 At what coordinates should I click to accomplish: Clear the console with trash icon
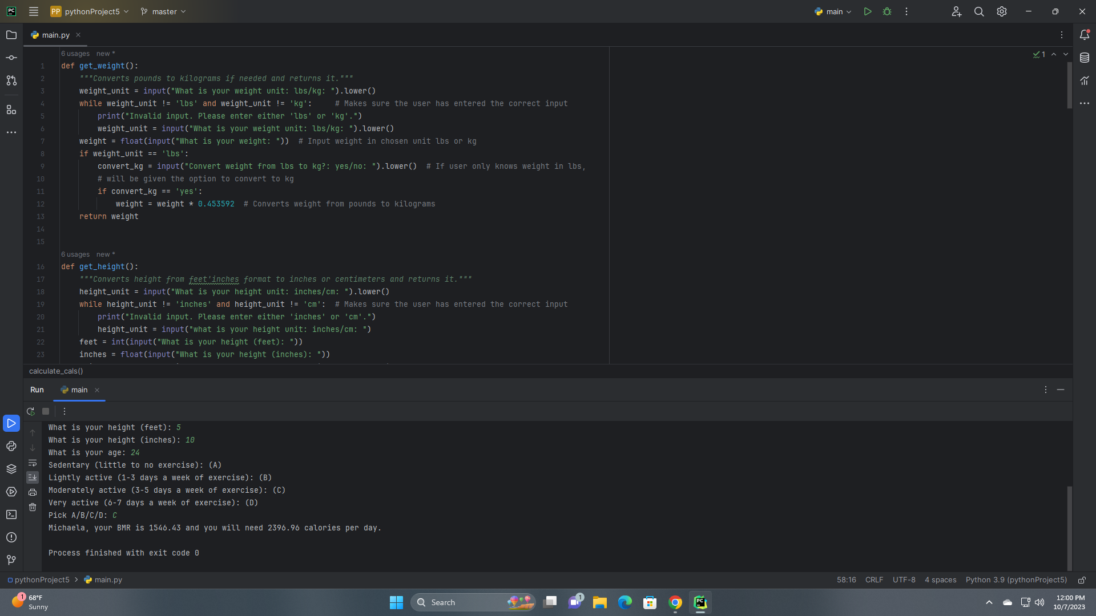click(x=33, y=507)
